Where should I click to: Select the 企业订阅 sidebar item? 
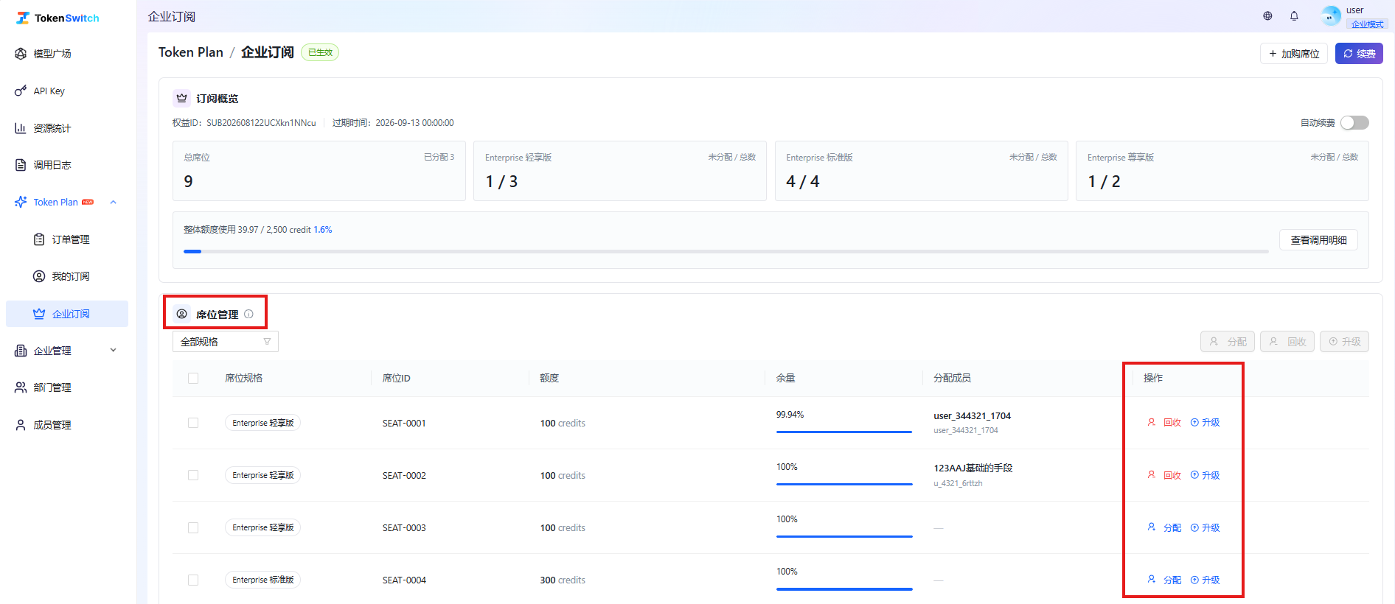click(67, 314)
